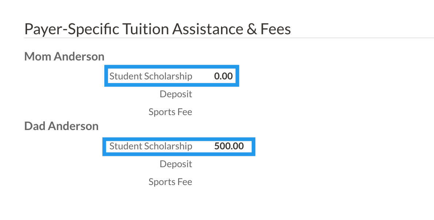This screenshot has width=434, height=220.
Task: Select the Mom Anderson payer name
Action: pos(64,56)
